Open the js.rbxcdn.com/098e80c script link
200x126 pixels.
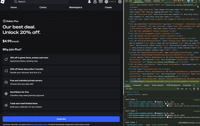point(163,62)
